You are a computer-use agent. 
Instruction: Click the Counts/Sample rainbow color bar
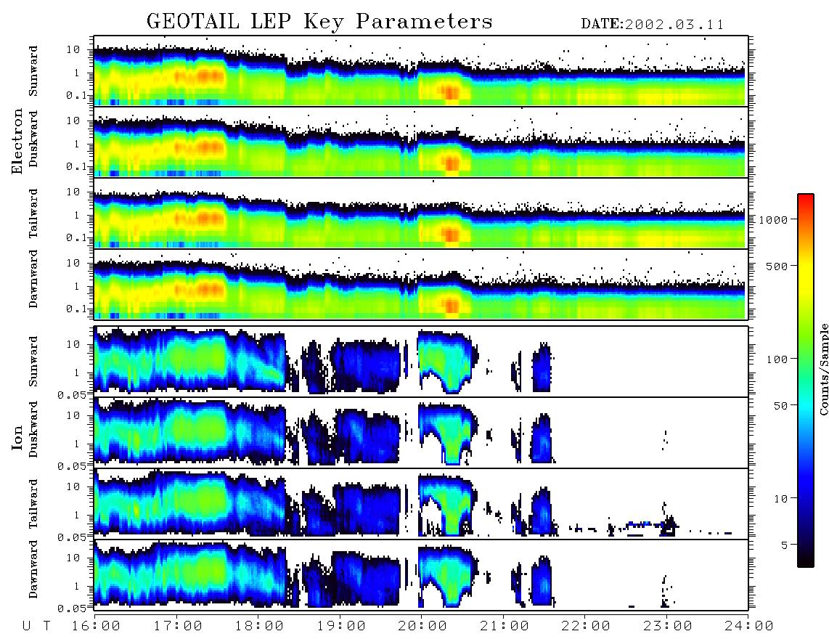point(806,380)
